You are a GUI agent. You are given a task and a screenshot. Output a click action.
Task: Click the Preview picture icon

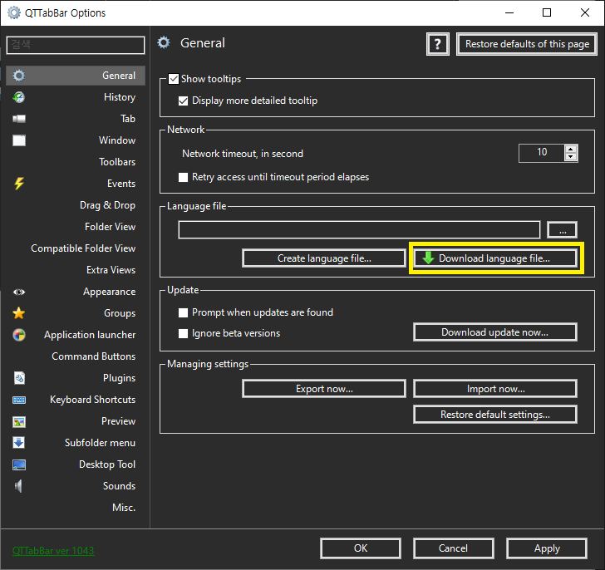coord(19,421)
